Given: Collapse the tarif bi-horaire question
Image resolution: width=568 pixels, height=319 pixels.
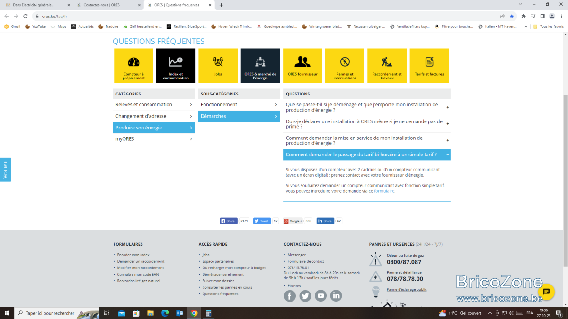Looking at the screenshot, I should point(367,155).
